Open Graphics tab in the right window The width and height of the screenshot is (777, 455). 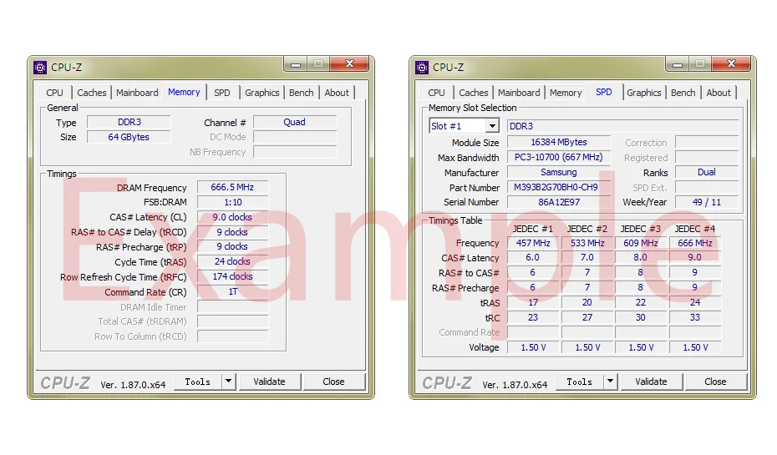click(x=643, y=93)
